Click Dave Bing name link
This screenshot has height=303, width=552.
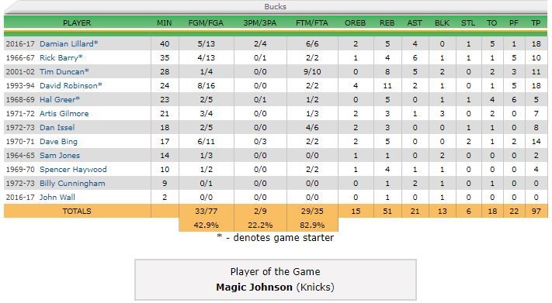pos(58,142)
